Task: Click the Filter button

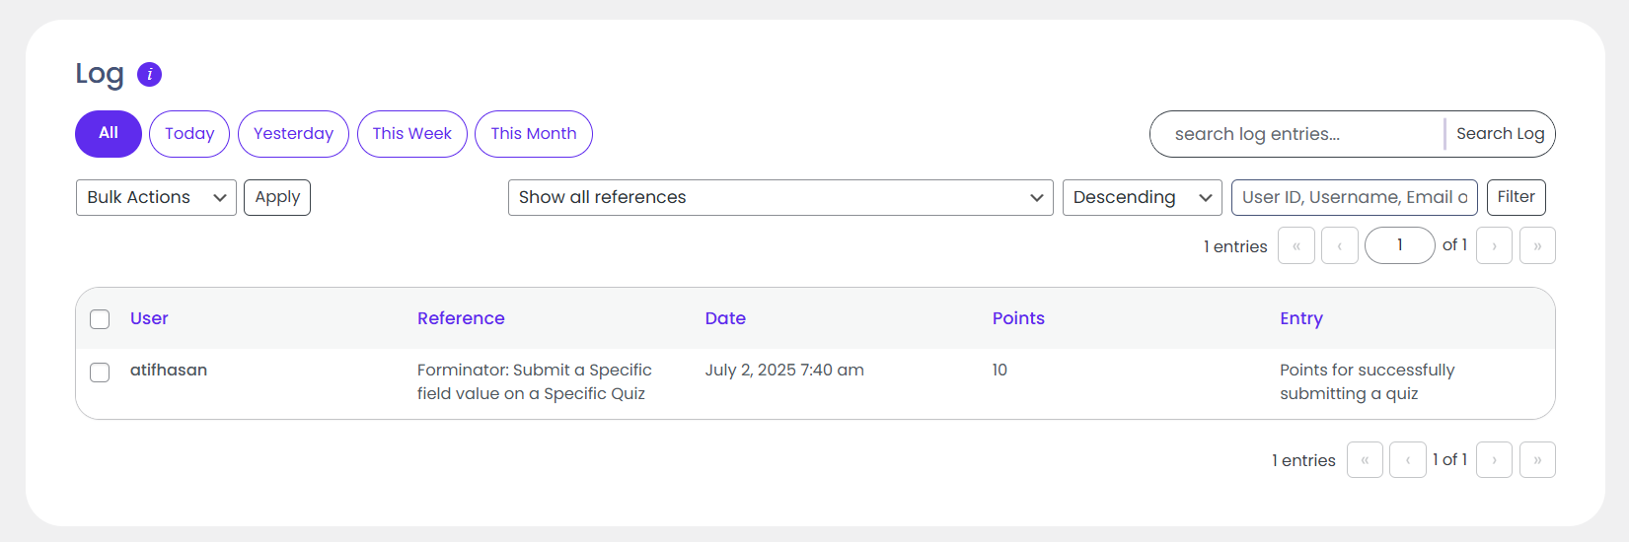Action: tap(1516, 197)
